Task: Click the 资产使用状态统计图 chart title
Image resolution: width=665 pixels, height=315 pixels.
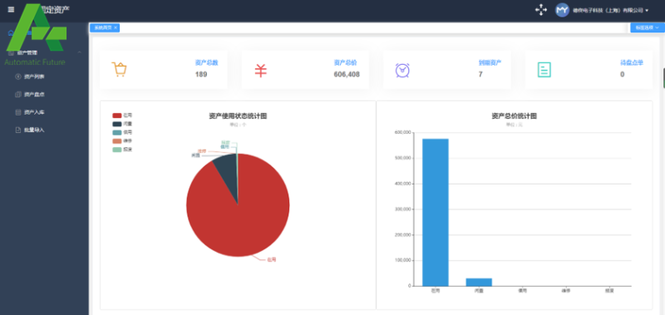Action: 238,116
